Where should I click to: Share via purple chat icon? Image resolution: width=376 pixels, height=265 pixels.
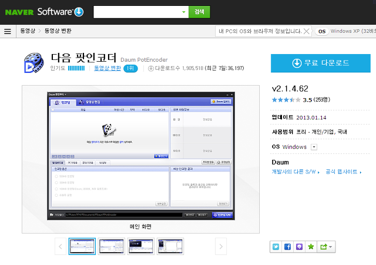point(299,247)
